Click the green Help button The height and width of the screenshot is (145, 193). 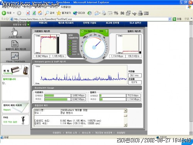(101, 31)
